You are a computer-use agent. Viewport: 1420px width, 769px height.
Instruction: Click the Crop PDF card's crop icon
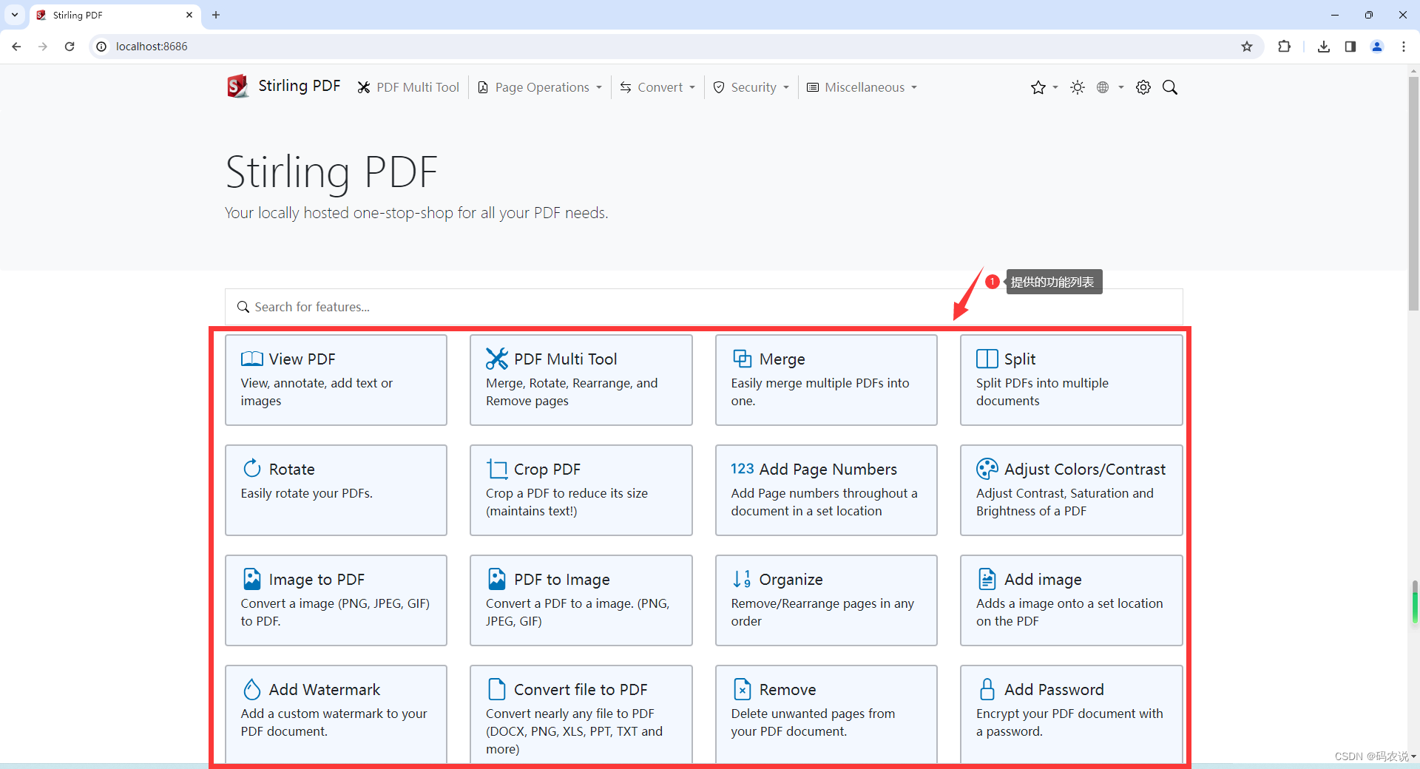coord(497,469)
